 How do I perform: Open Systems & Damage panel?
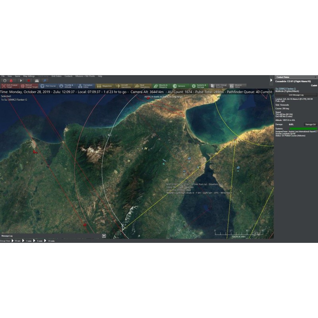[x=199, y=85]
